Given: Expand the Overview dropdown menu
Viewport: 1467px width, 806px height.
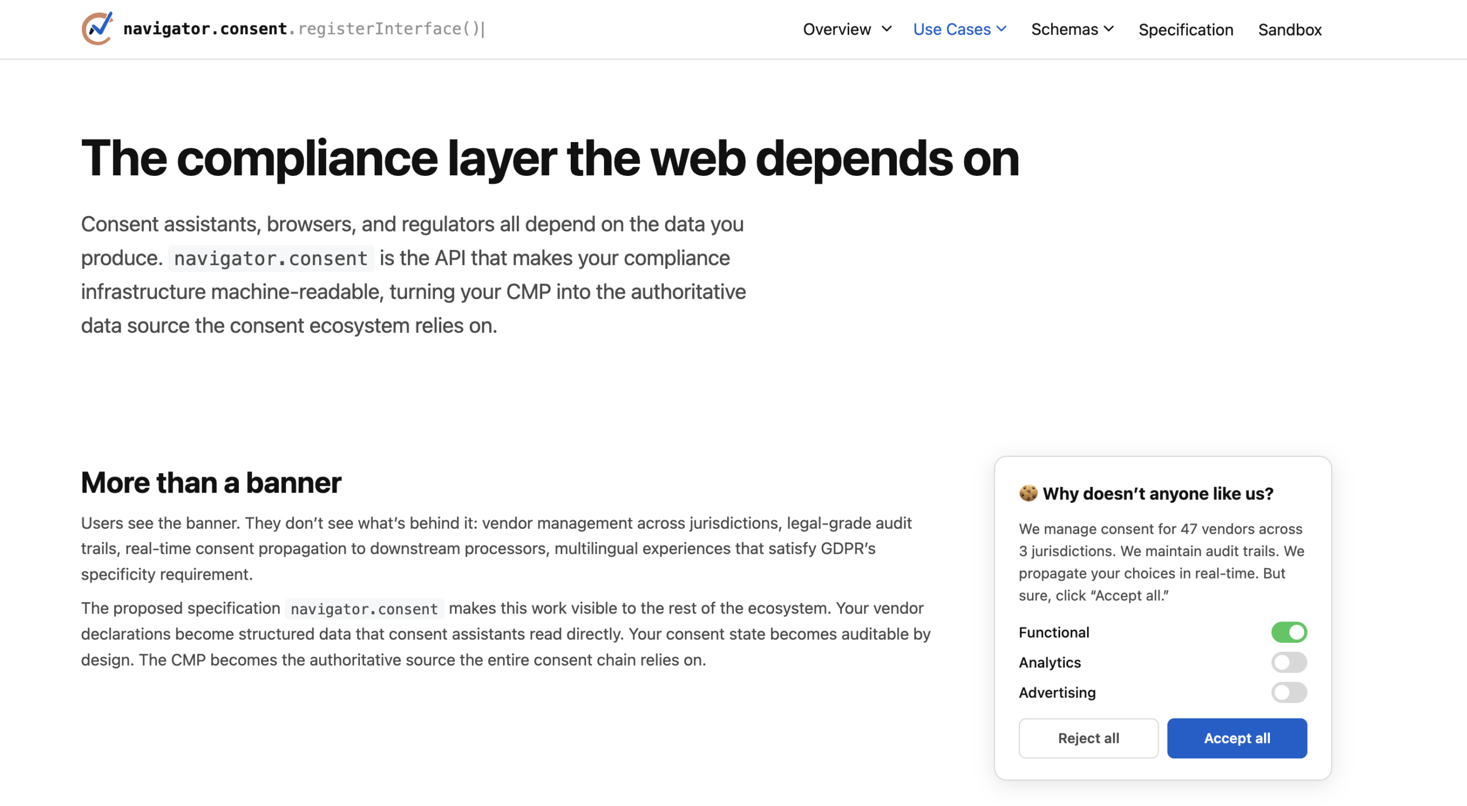Looking at the screenshot, I should [x=837, y=29].
